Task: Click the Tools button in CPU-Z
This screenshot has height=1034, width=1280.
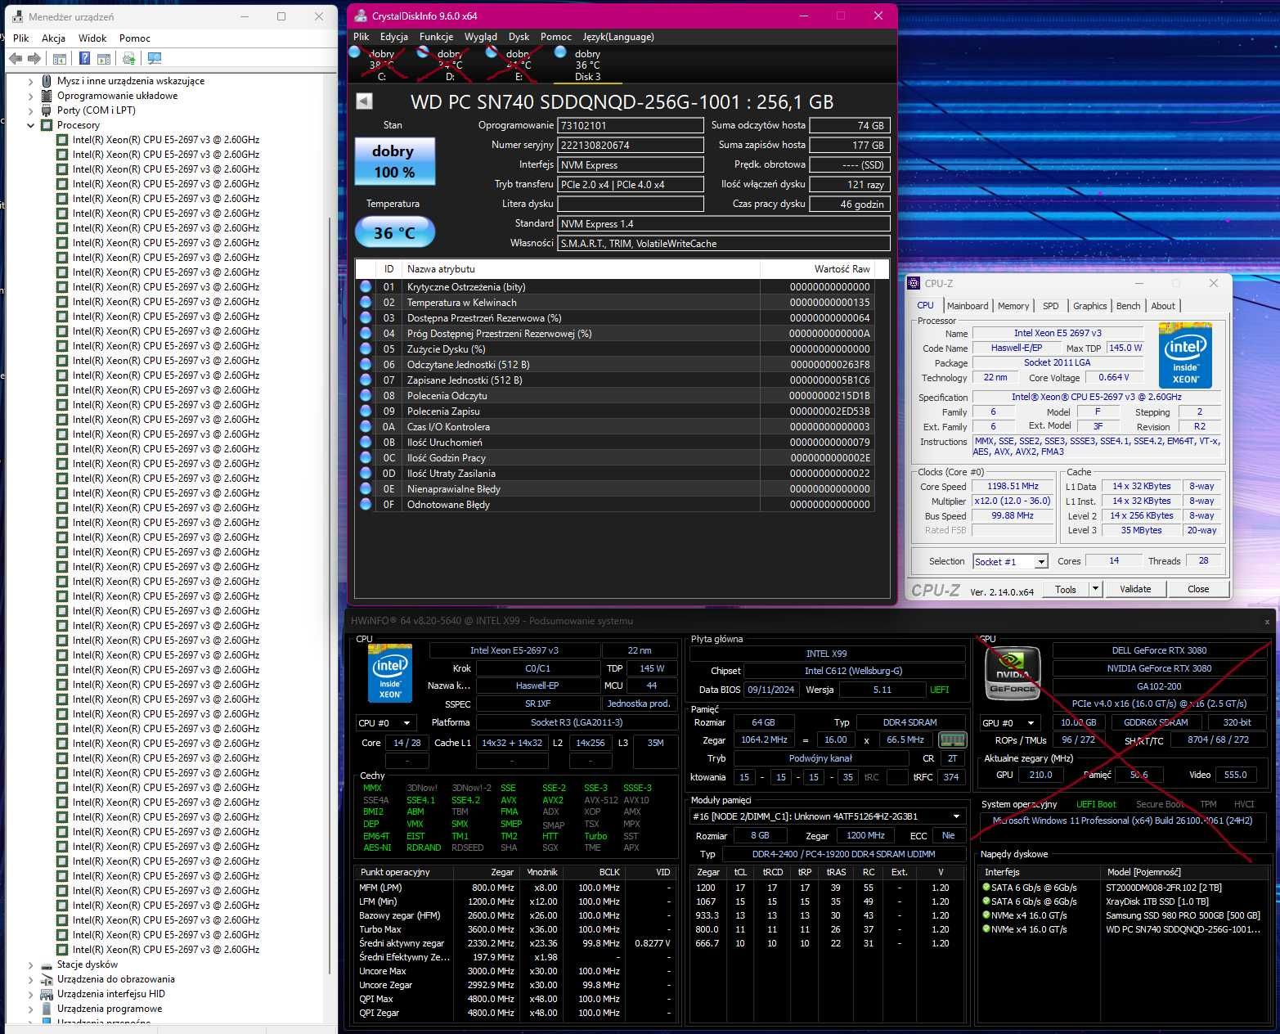Action: tap(1066, 589)
